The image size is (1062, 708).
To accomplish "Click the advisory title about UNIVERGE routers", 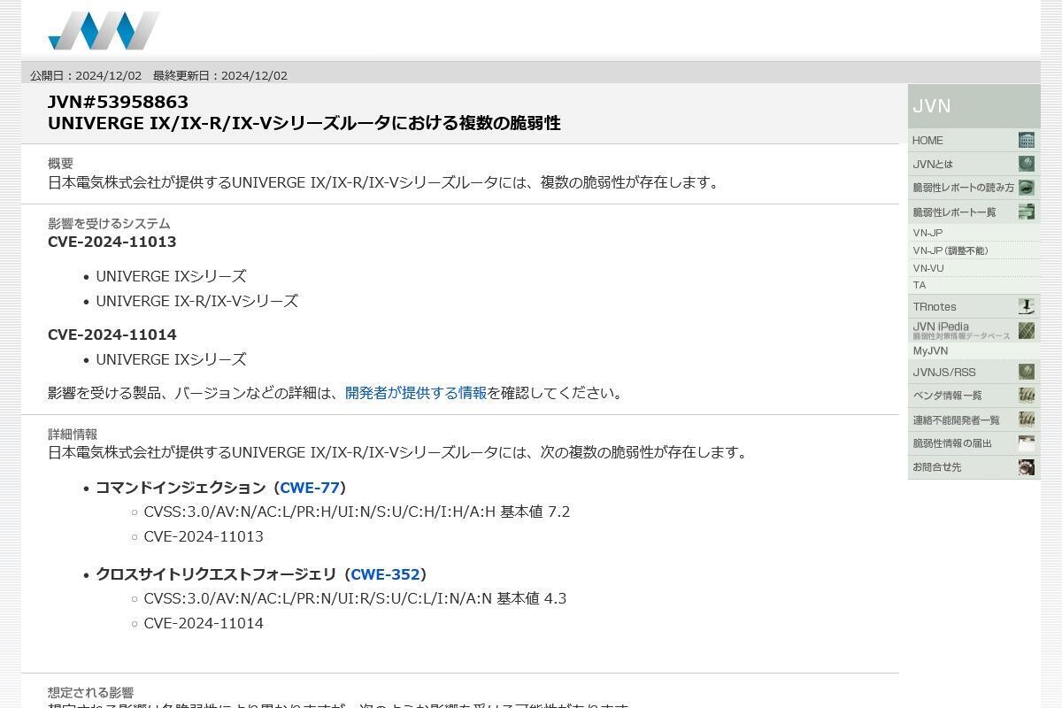I will point(304,123).
